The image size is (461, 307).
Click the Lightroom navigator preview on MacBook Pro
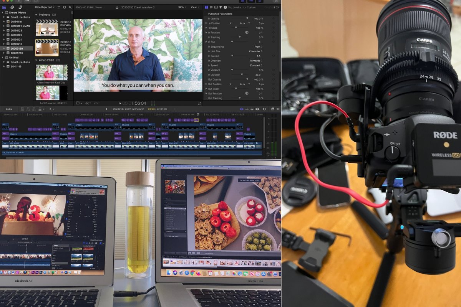coord(175,187)
